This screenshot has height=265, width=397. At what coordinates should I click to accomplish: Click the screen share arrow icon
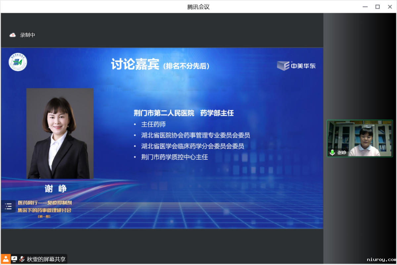pos(14,259)
